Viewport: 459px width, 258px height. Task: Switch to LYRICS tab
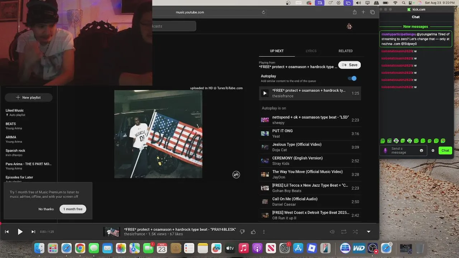pos(311,51)
